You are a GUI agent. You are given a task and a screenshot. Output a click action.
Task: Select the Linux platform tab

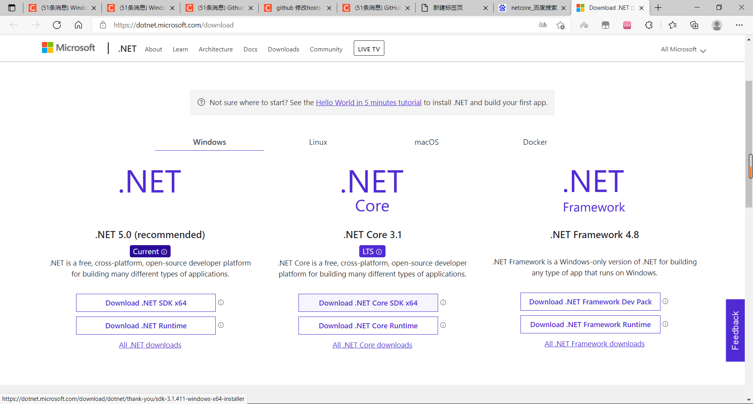click(318, 142)
